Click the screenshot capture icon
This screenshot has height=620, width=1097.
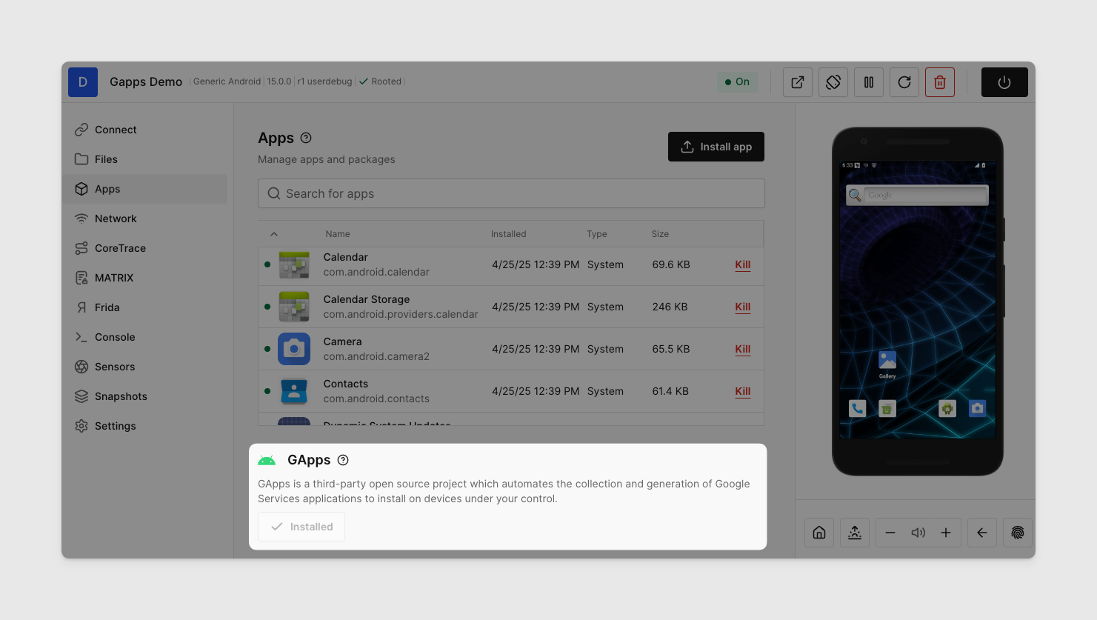[x=855, y=533]
